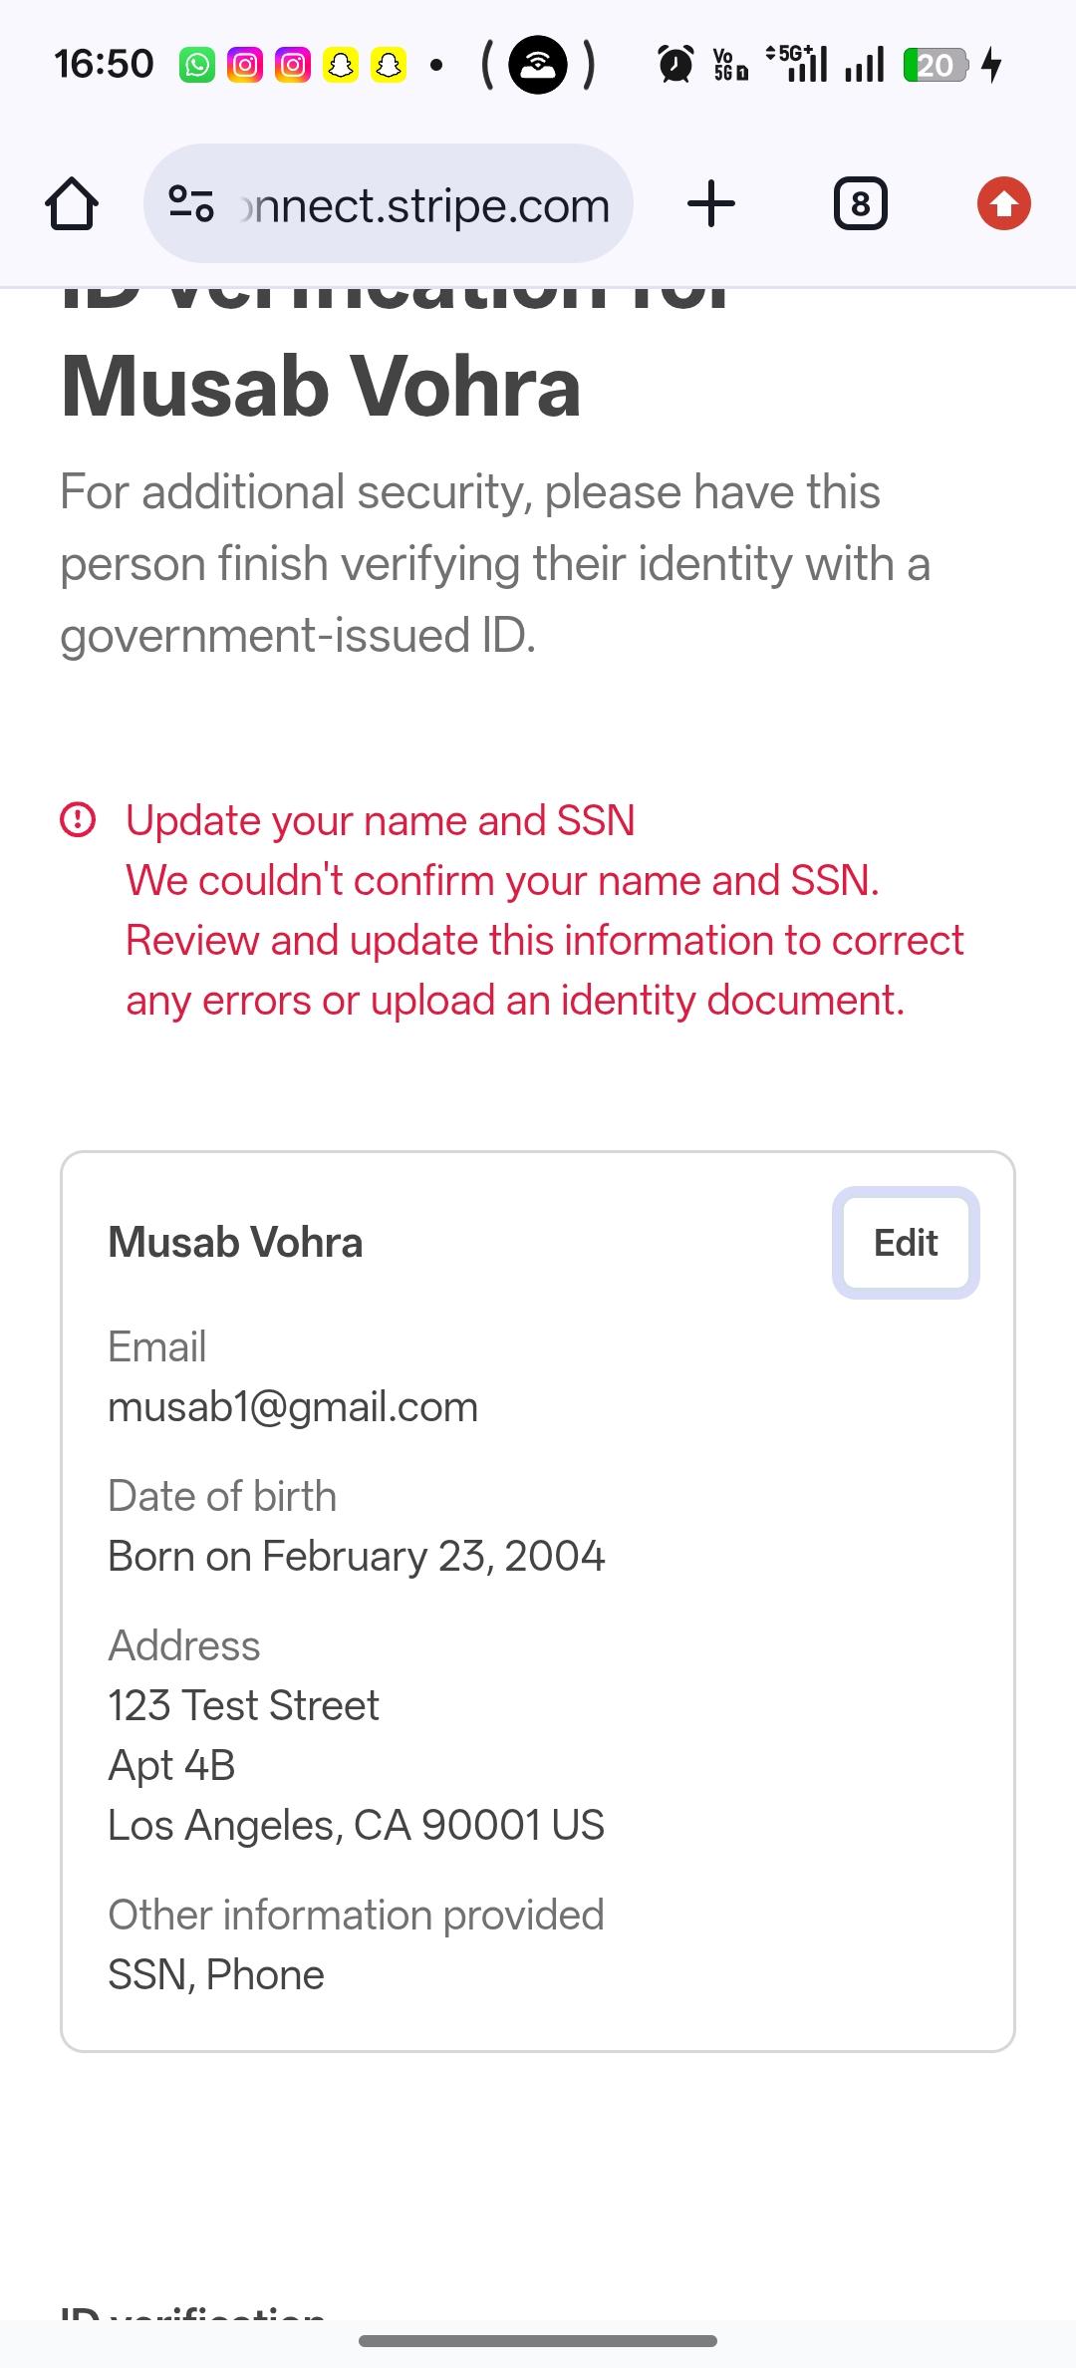Viewport: 1076px width, 2368px height.
Task: Open a new browser tab
Action: tap(711, 204)
